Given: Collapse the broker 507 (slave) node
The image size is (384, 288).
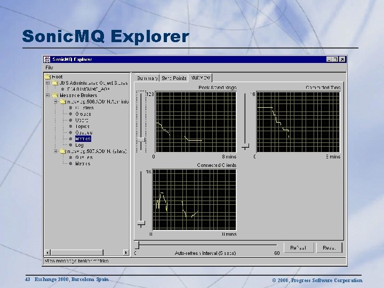Looking at the screenshot, I should 55,151.
